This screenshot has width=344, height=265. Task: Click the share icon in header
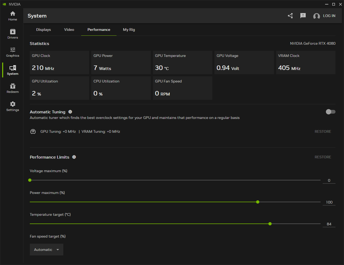tap(290, 16)
